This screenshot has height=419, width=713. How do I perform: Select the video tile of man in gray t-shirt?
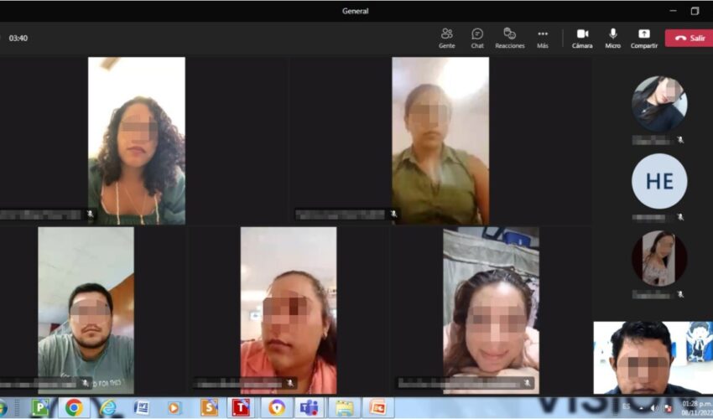click(86, 310)
